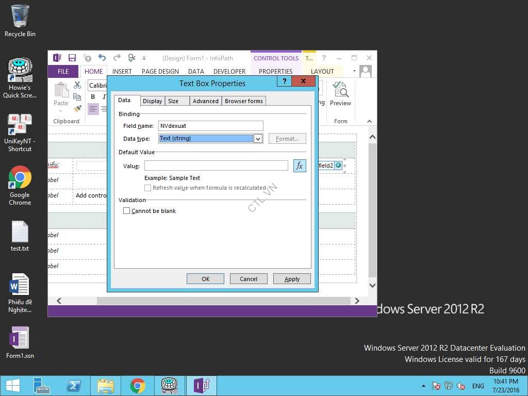This screenshot has height=396, width=528.
Task: Click the fx formula button beside Value
Action: [300, 166]
